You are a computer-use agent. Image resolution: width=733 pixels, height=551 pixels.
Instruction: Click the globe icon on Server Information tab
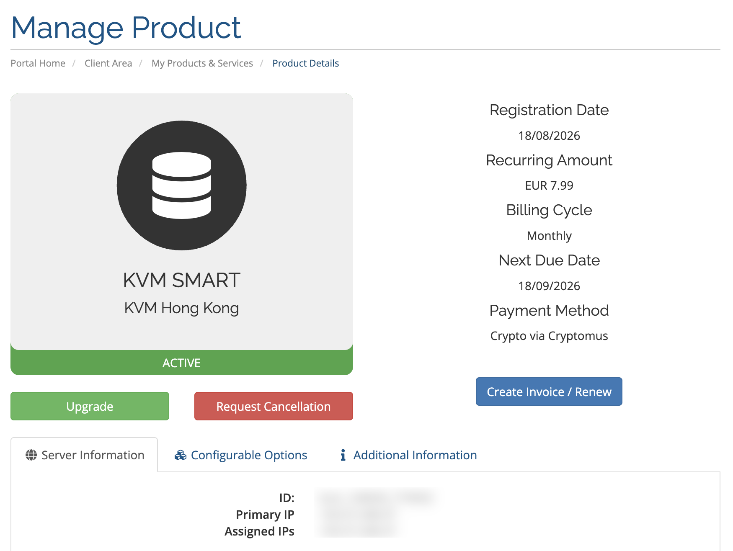pyautogui.click(x=31, y=455)
